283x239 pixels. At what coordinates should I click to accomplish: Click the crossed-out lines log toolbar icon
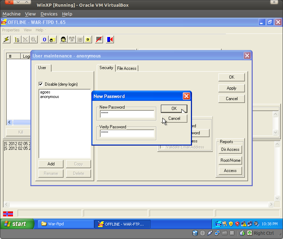(99, 39)
